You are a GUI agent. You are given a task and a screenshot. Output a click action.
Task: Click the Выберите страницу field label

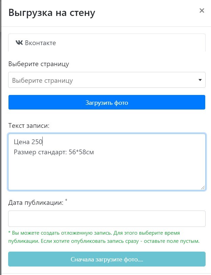(x=39, y=64)
